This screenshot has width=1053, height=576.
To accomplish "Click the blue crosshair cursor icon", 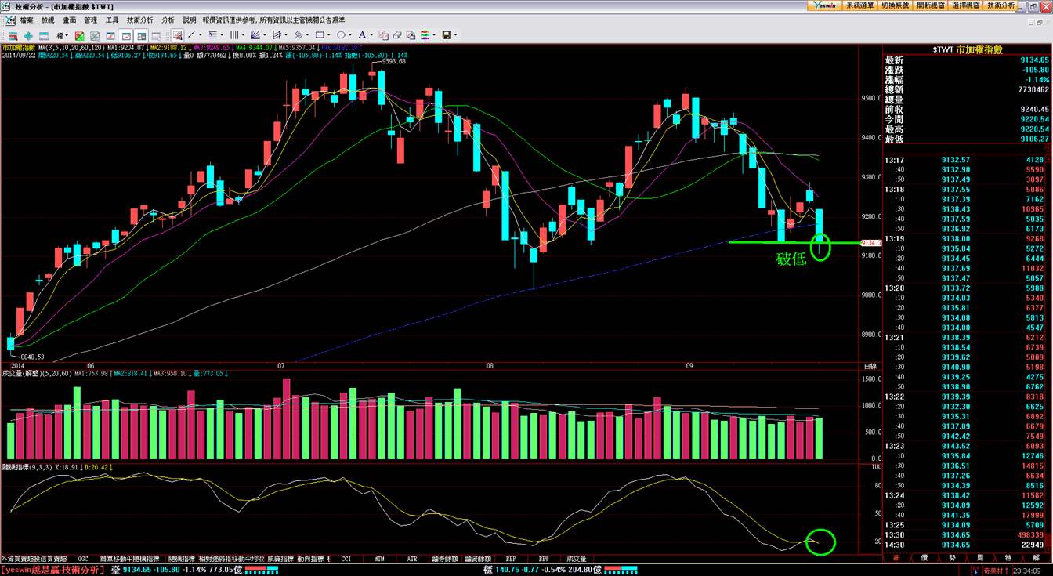I will [x=28, y=35].
